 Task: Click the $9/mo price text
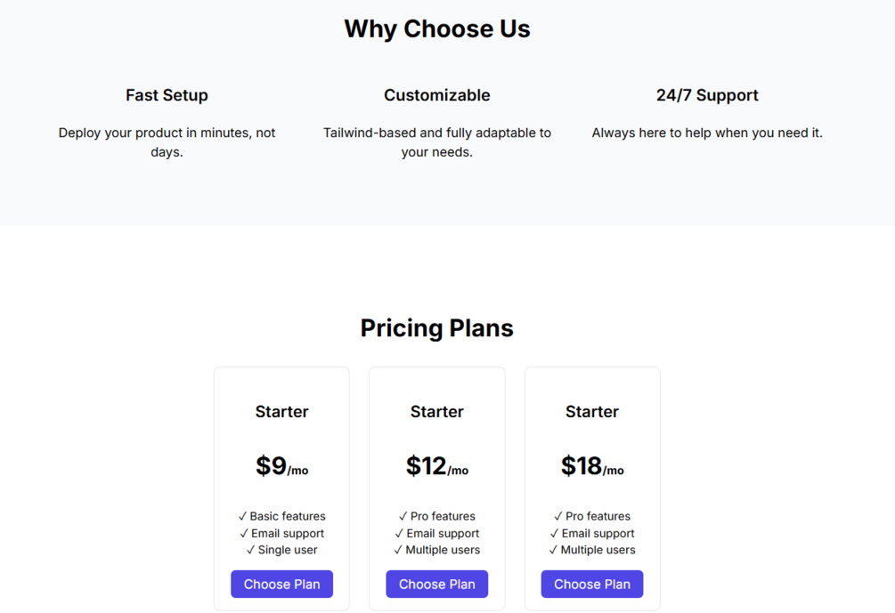pos(281,466)
